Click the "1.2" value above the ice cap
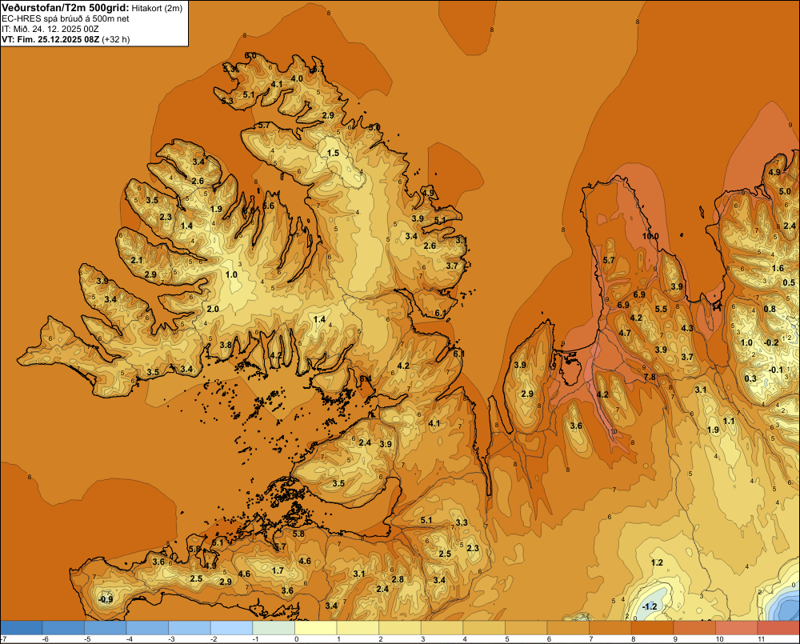Screen dimensions: 800x644 pos(657,562)
